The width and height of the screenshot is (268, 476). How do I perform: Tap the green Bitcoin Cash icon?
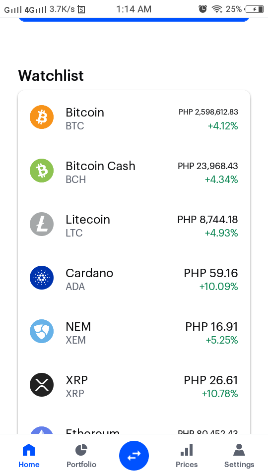42,171
